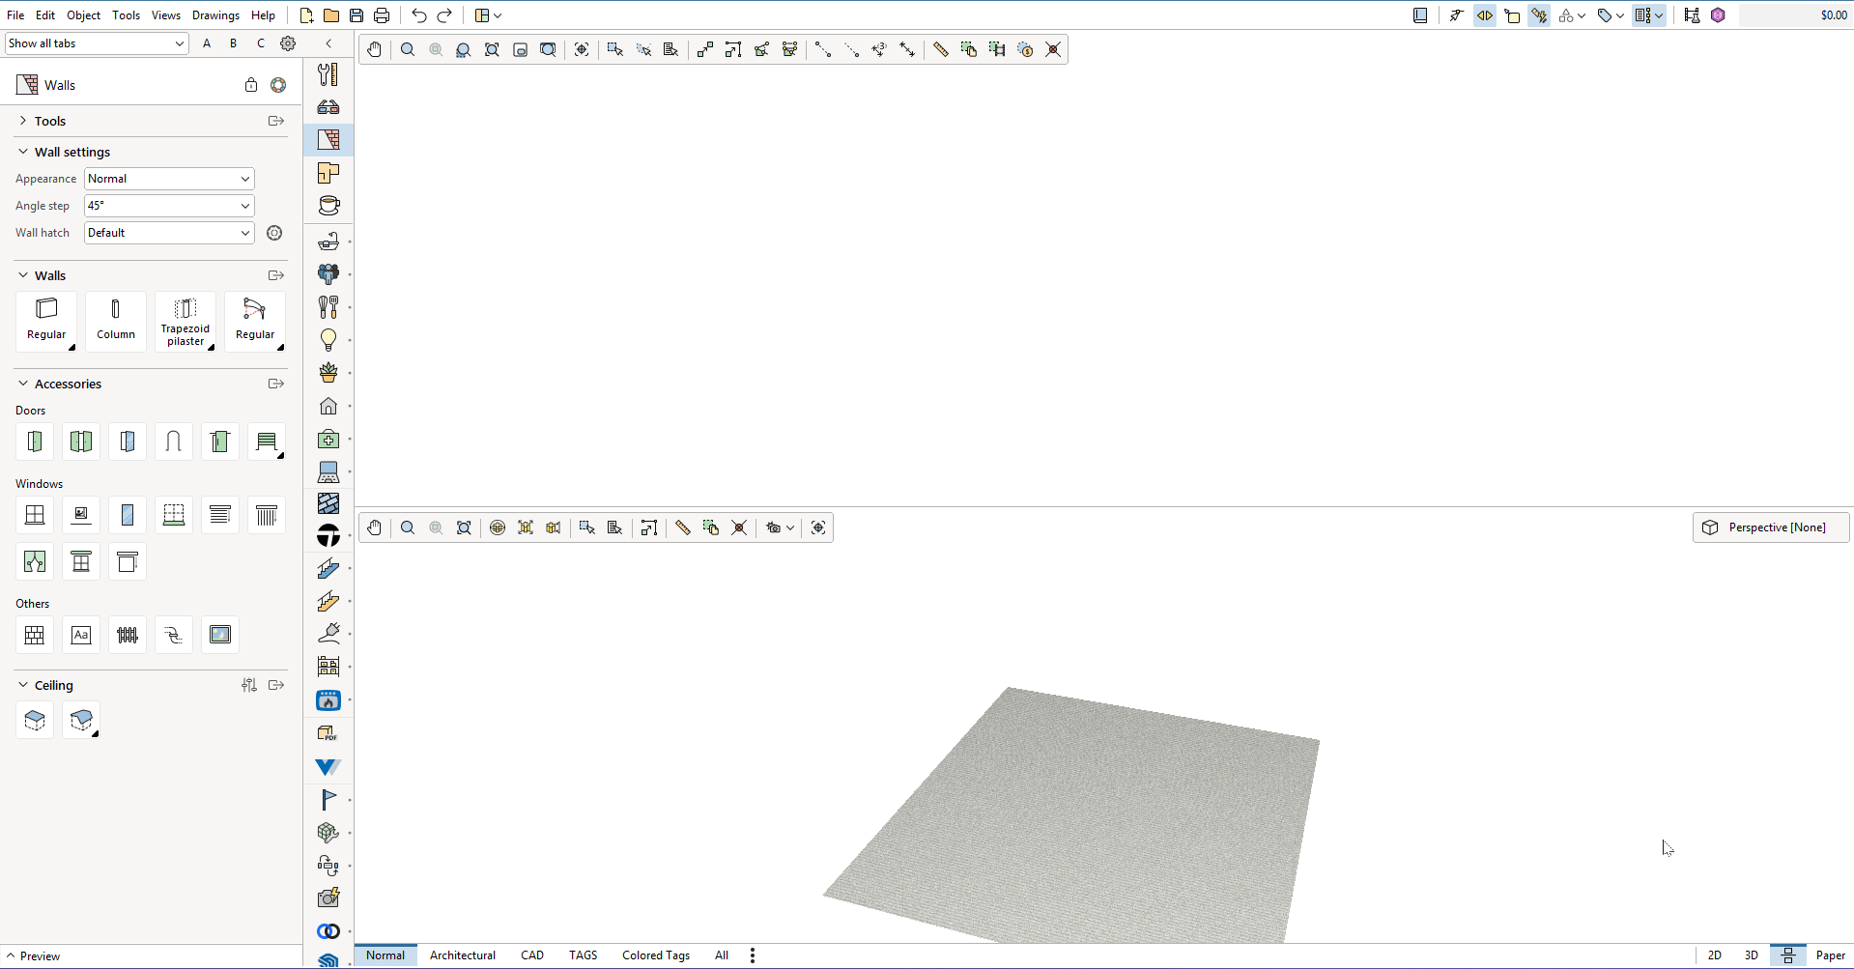Click the zoom magnifier in 3D view toolbar
The height and width of the screenshot is (969, 1854).
click(x=408, y=527)
